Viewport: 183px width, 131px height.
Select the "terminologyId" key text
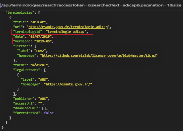coord(27,32)
